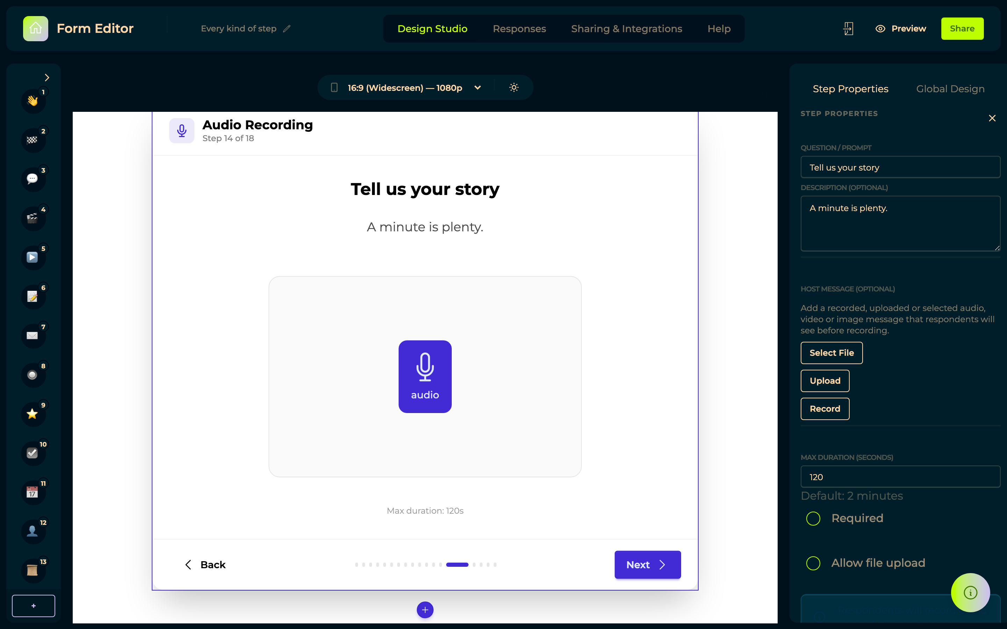Open step 6 memo notepad icon
The height and width of the screenshot is (629, 1007).
point(33,296)
